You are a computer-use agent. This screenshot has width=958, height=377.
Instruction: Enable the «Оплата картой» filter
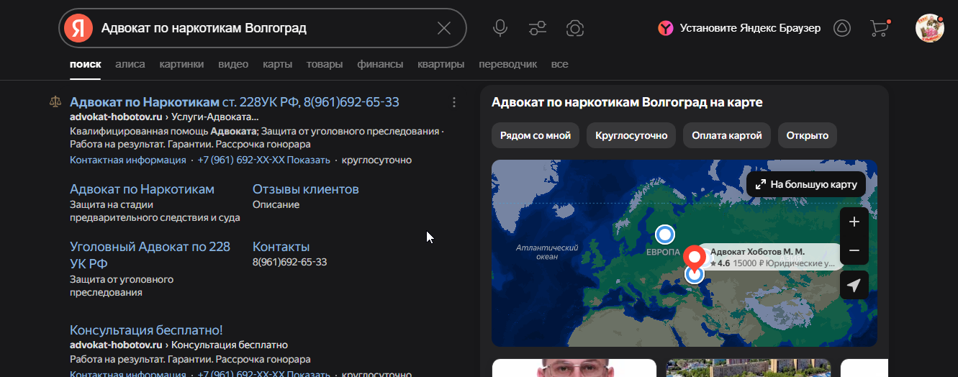click(727, 135)
